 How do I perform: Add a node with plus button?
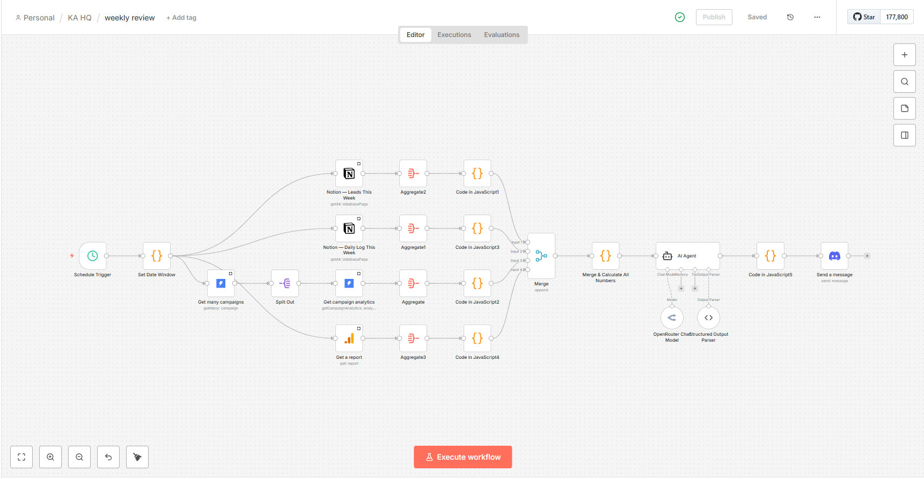coord(904,55)
